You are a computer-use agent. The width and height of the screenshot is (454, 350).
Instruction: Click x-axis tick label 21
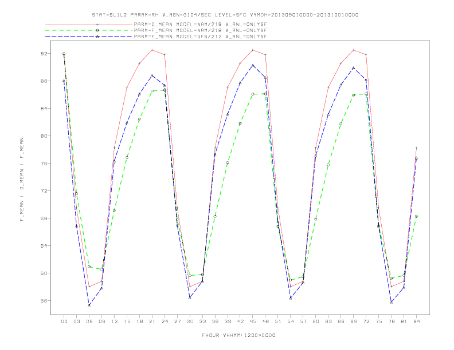(x=152, y=321)
